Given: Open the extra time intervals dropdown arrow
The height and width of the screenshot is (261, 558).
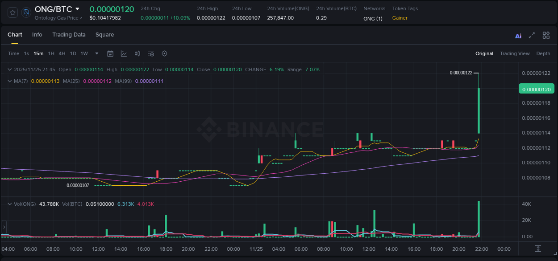Looking at the screenshot, I should 96,53.
